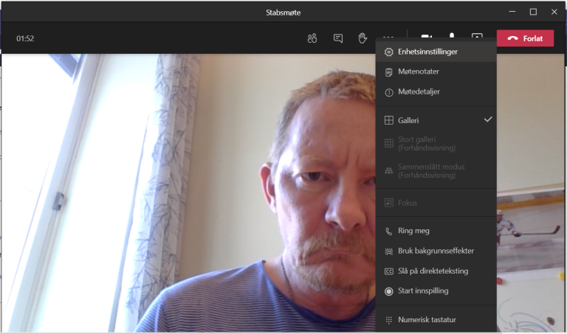567x334 pixels.
Task: Raise your hand in the meeting
Action: pyautogui.click(x=362, y=38)
